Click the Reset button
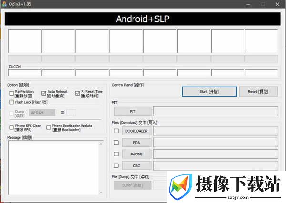 tap(258, 91)
